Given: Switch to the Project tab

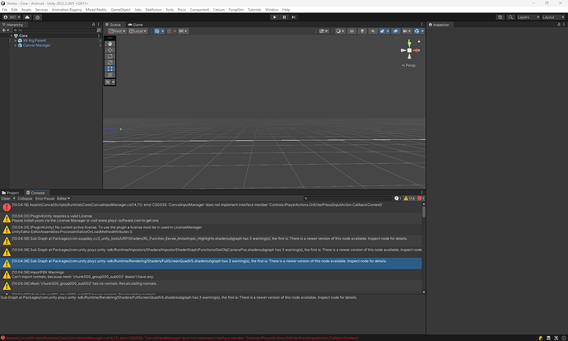Looking at the screenshot, I should pos(11,193).
